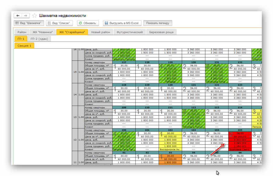The height and width of the screenshot is (176, 273).
Task: Switch to the Футуристический tab
Action: click(x=130, y=32)
